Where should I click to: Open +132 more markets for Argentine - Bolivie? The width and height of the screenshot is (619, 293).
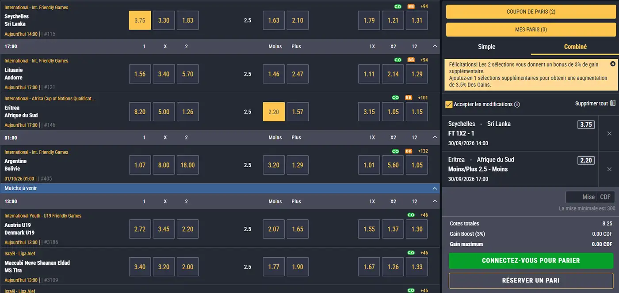(x=423, y=151)
